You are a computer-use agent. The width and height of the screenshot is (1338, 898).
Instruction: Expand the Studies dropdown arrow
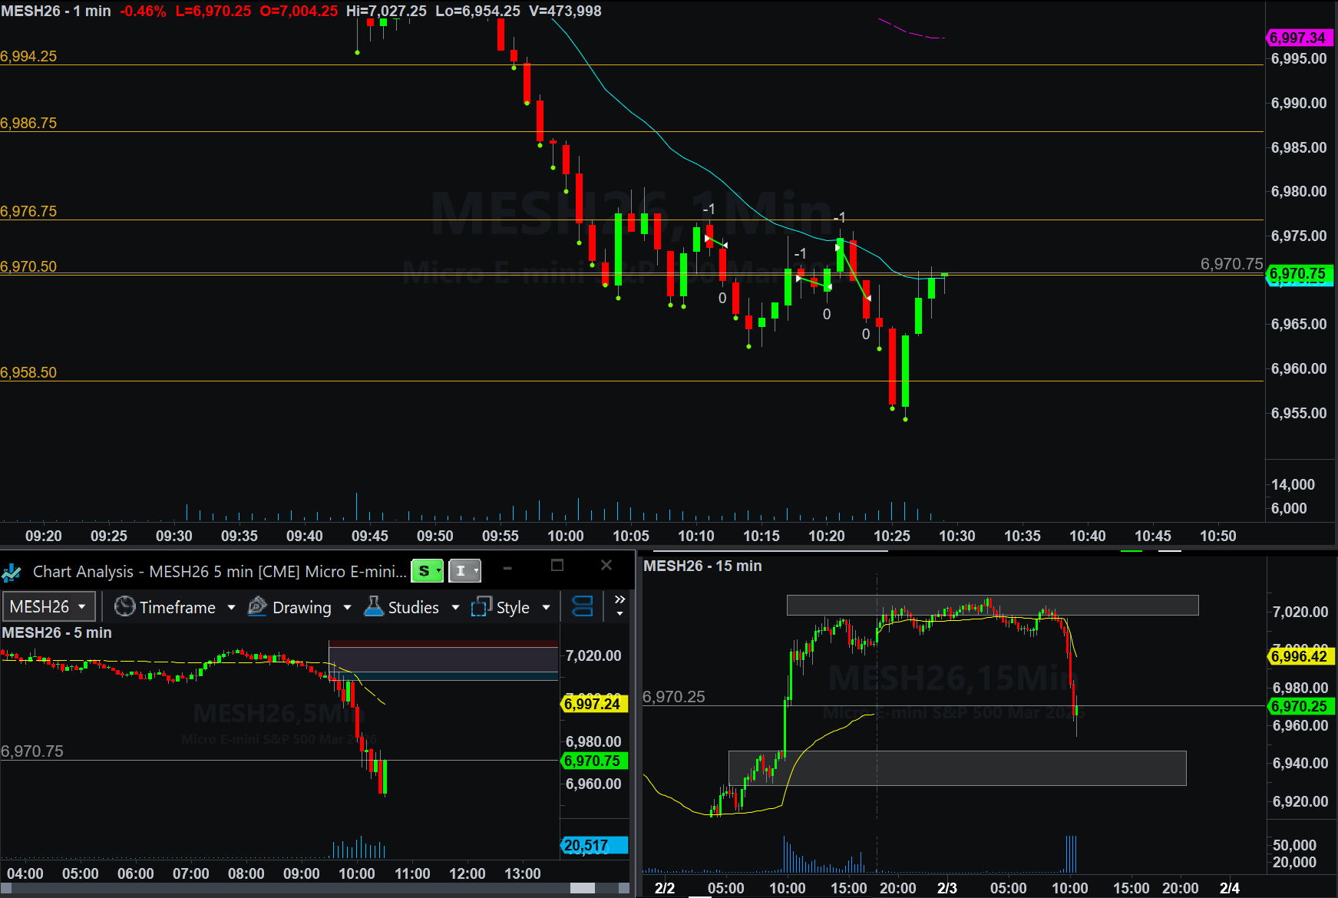[x=455, y=608]
